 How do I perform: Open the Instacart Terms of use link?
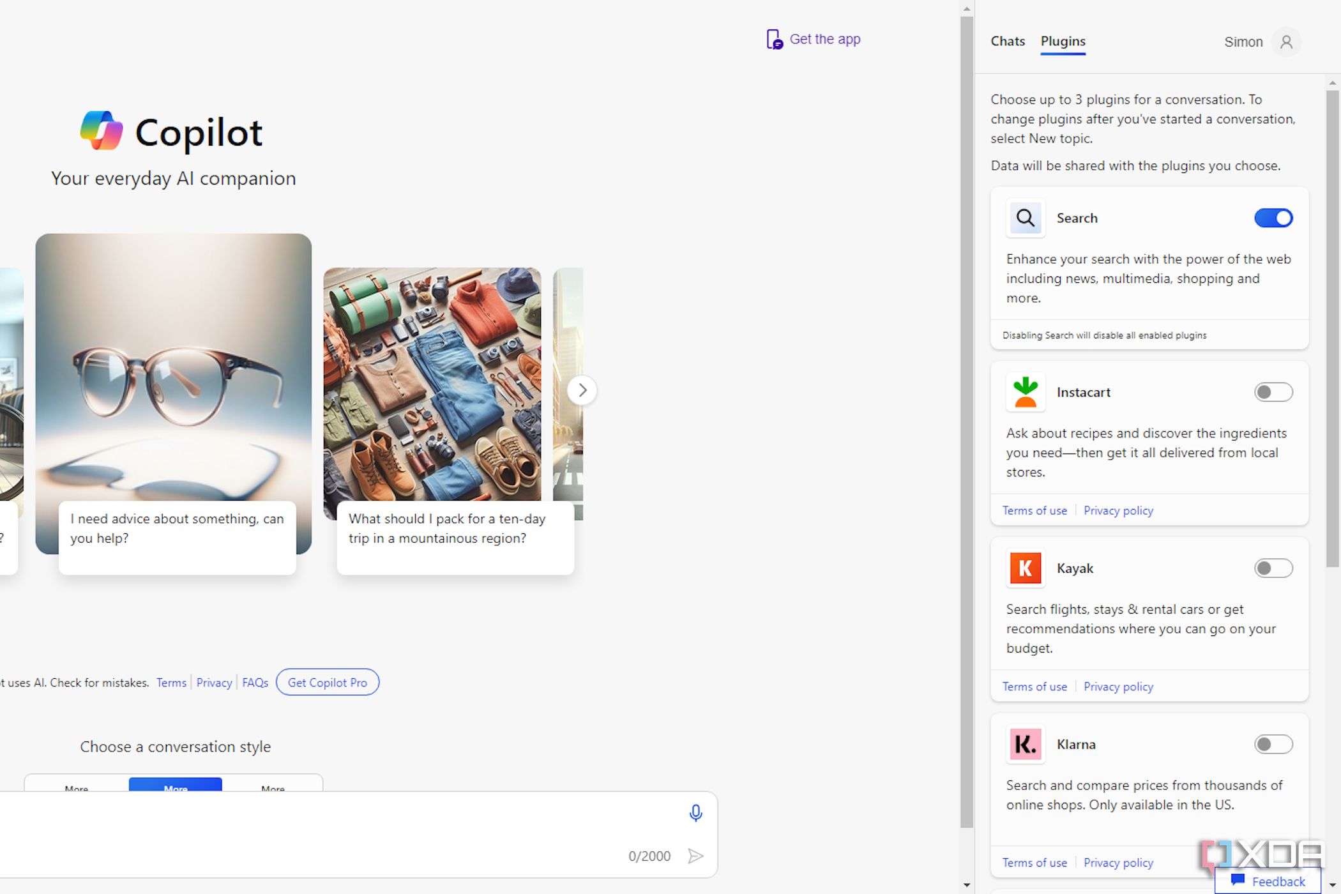(1034, 510)
